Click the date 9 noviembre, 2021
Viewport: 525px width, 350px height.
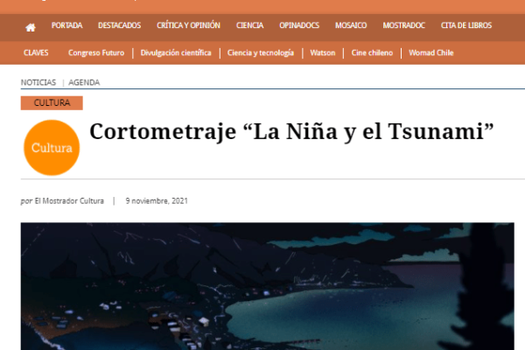157,201
